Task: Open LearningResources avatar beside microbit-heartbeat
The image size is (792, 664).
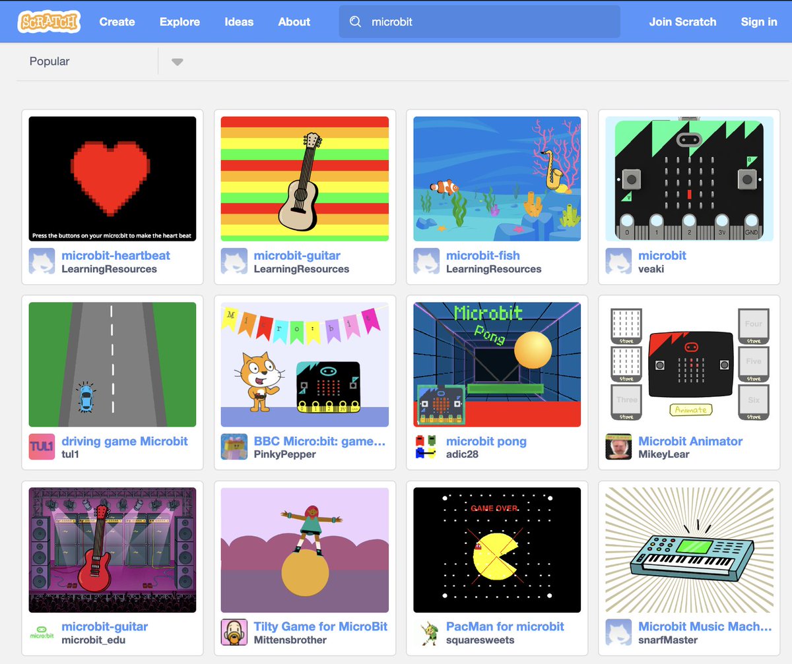Action: [42, 261]
